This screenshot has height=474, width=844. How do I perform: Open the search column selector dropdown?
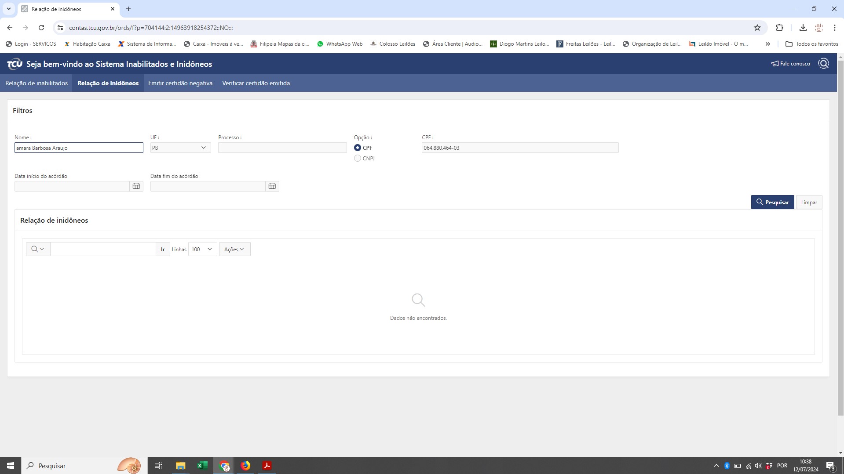38,250
